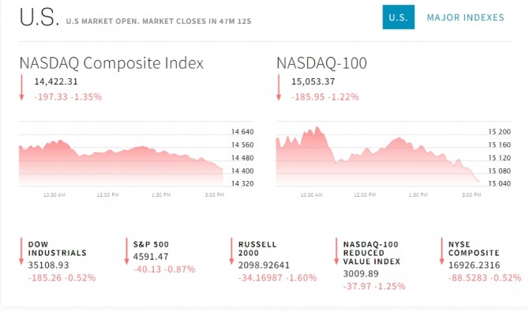Open the NASDAQ-100 Reduced Value Index link
The image size is (529, 320).
[x=373, y=252]
